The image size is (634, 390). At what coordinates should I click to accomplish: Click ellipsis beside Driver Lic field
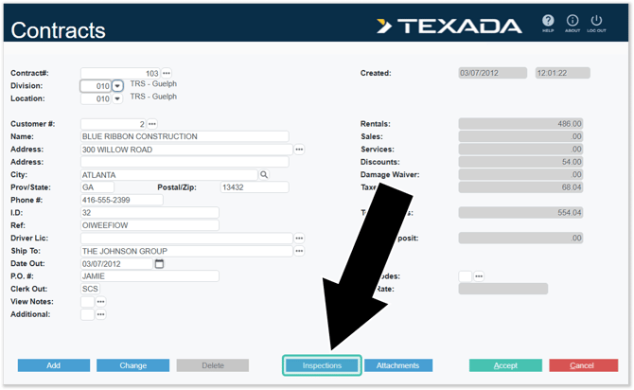299,238
